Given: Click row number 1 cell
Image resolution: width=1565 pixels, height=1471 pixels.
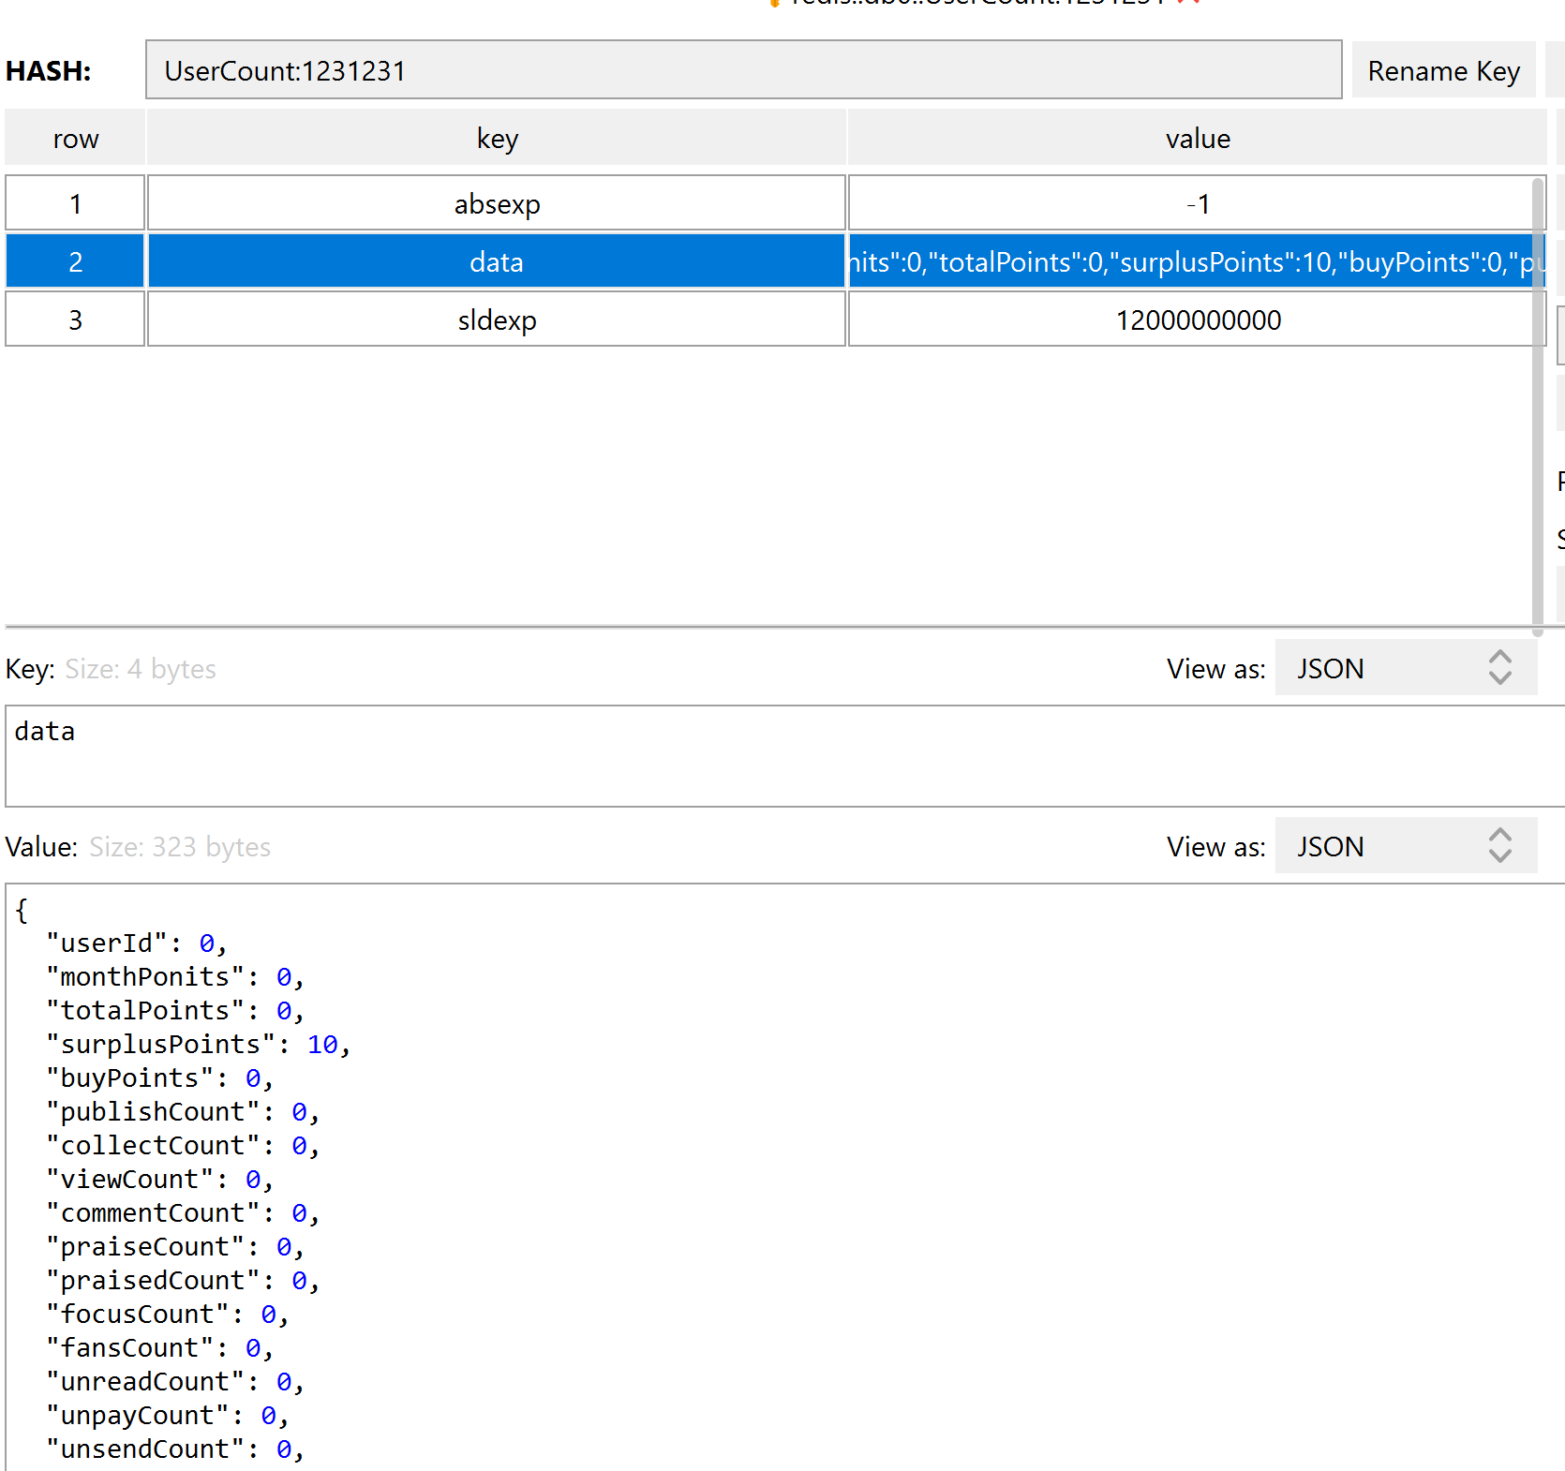Looking at the screenshot, I should pyautogui.click(x=75, y=203).
